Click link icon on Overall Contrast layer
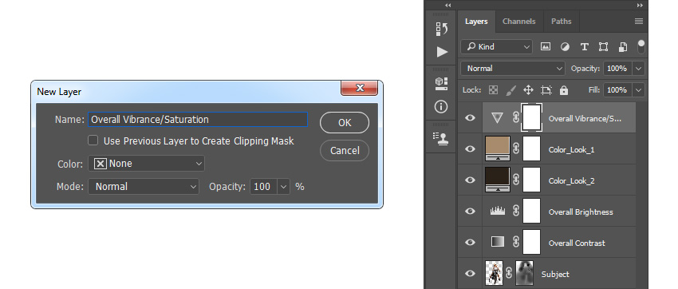This screenshot has width=678, height=289. [x=515, y=242]
